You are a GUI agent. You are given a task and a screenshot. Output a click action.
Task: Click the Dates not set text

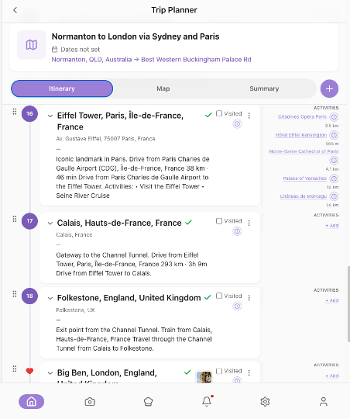(80, 50)
